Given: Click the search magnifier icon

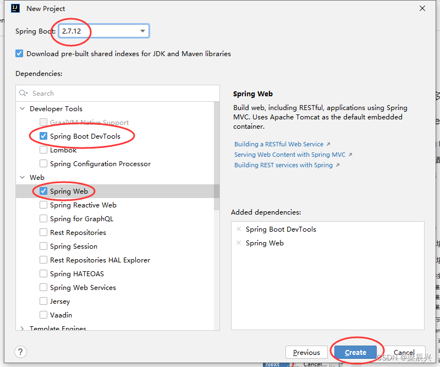Looking at the screenshot, I should click(23, 93).
